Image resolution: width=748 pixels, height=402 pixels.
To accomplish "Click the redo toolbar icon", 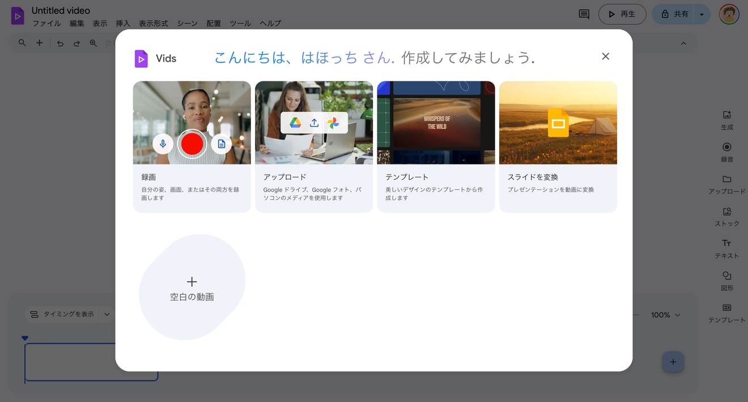I will [x=76, y=43].
